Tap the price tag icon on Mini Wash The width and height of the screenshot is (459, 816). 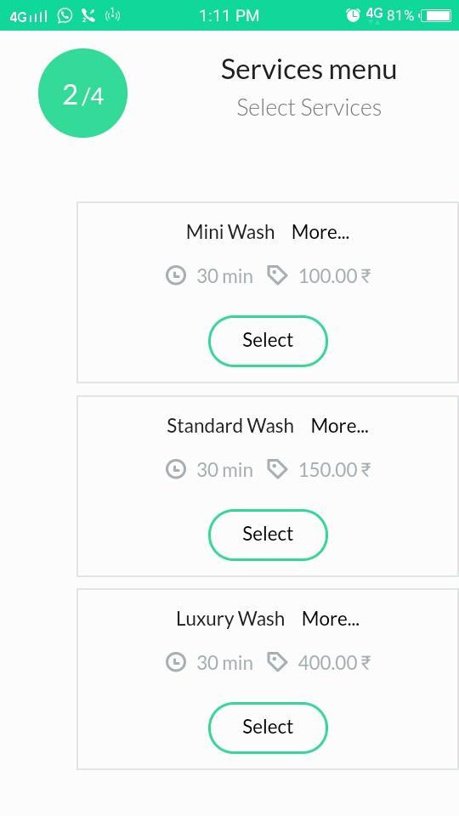pyautogui.click(x=277, y=275)
